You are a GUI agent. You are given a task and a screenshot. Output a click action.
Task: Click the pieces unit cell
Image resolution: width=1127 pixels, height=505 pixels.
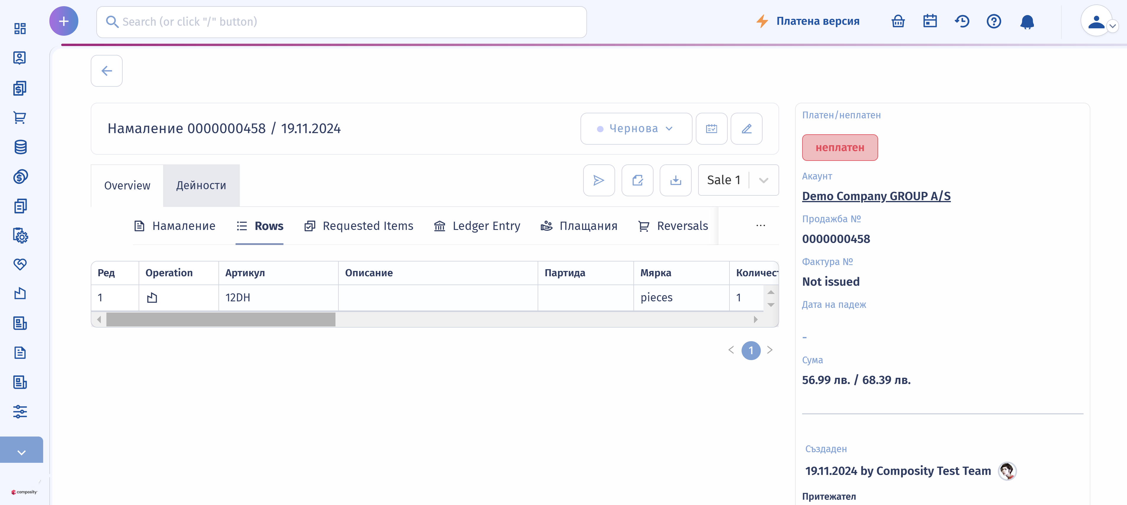point(681,298)
